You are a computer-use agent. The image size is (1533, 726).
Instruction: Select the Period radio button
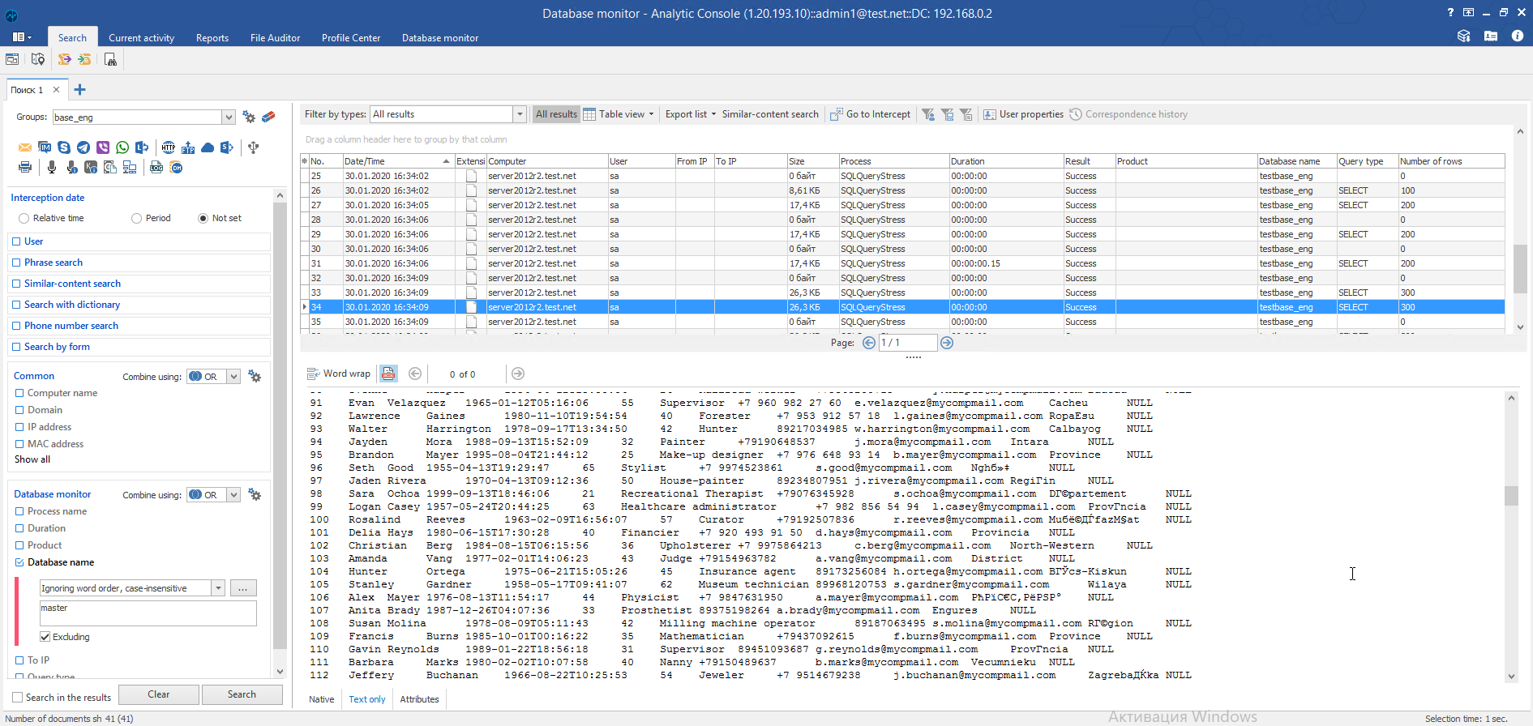(x=136, y=218)
